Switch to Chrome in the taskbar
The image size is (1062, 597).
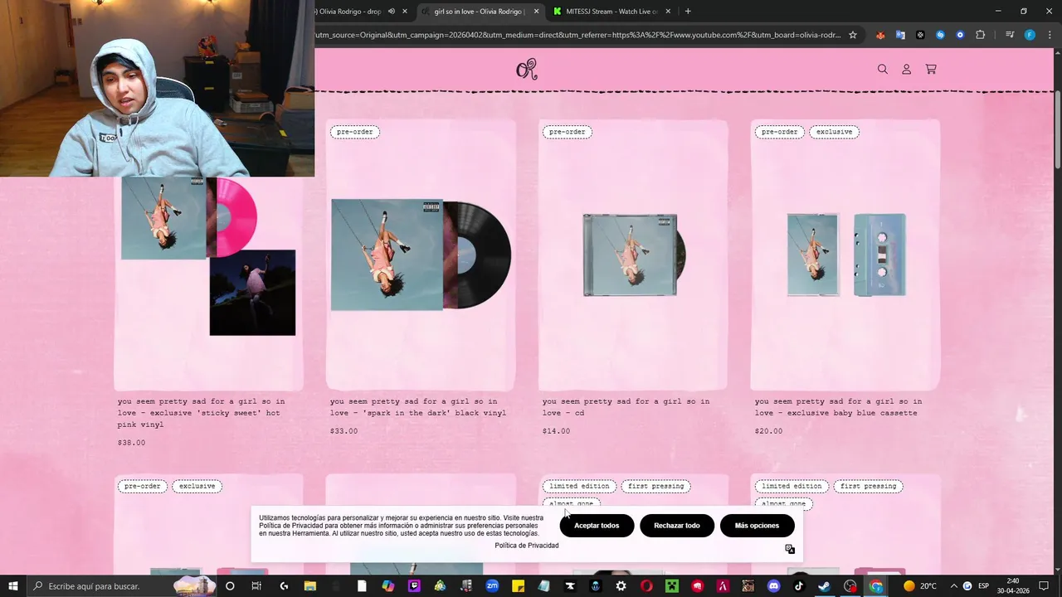(876, 586)
